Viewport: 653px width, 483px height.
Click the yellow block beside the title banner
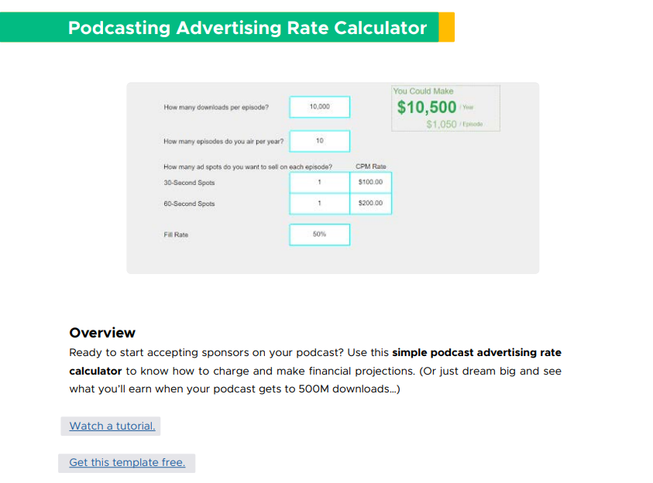tap(446, 27)
